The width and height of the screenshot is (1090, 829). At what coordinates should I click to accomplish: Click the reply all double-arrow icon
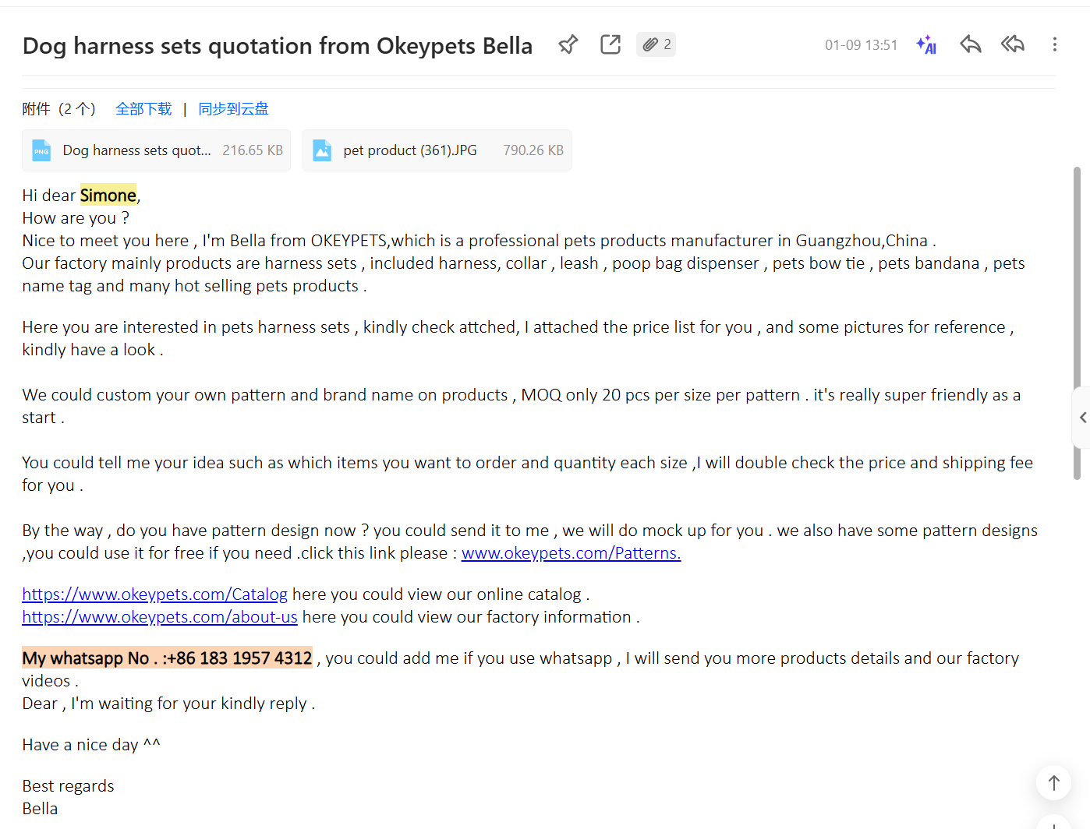pos(1012,45)
